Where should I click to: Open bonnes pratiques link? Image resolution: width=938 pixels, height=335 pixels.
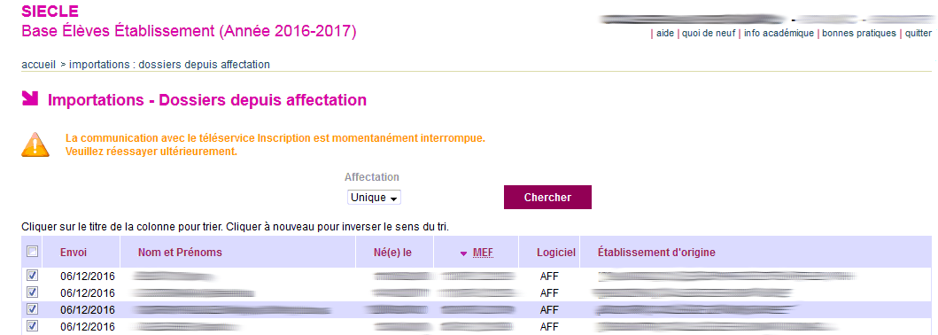(x=859, y=34)
